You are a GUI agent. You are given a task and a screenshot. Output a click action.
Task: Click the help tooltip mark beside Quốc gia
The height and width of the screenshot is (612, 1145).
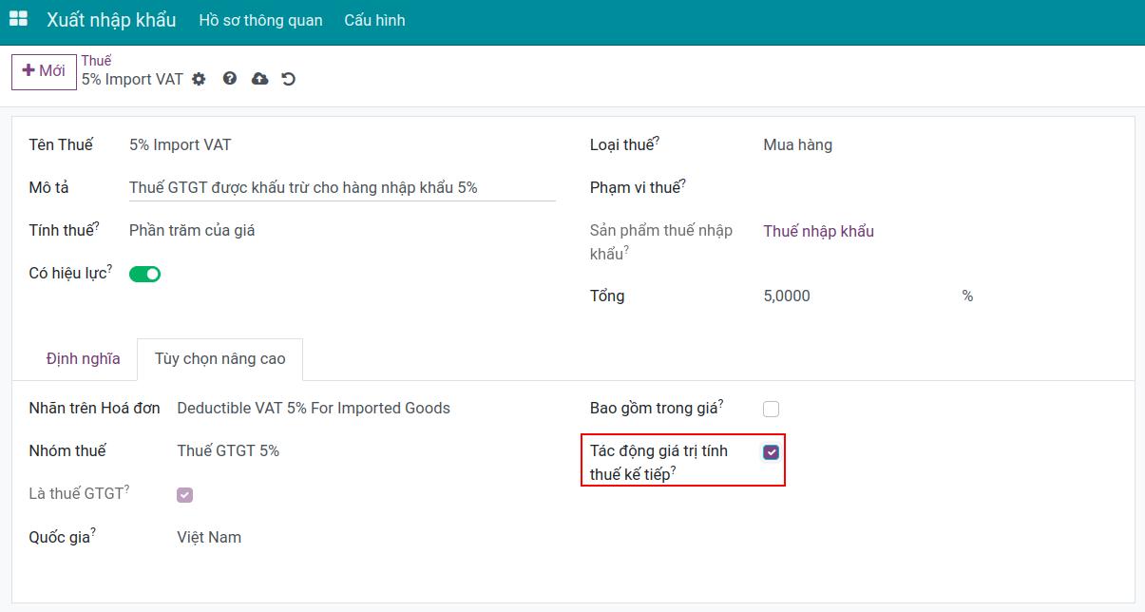[x=93, y=532]
